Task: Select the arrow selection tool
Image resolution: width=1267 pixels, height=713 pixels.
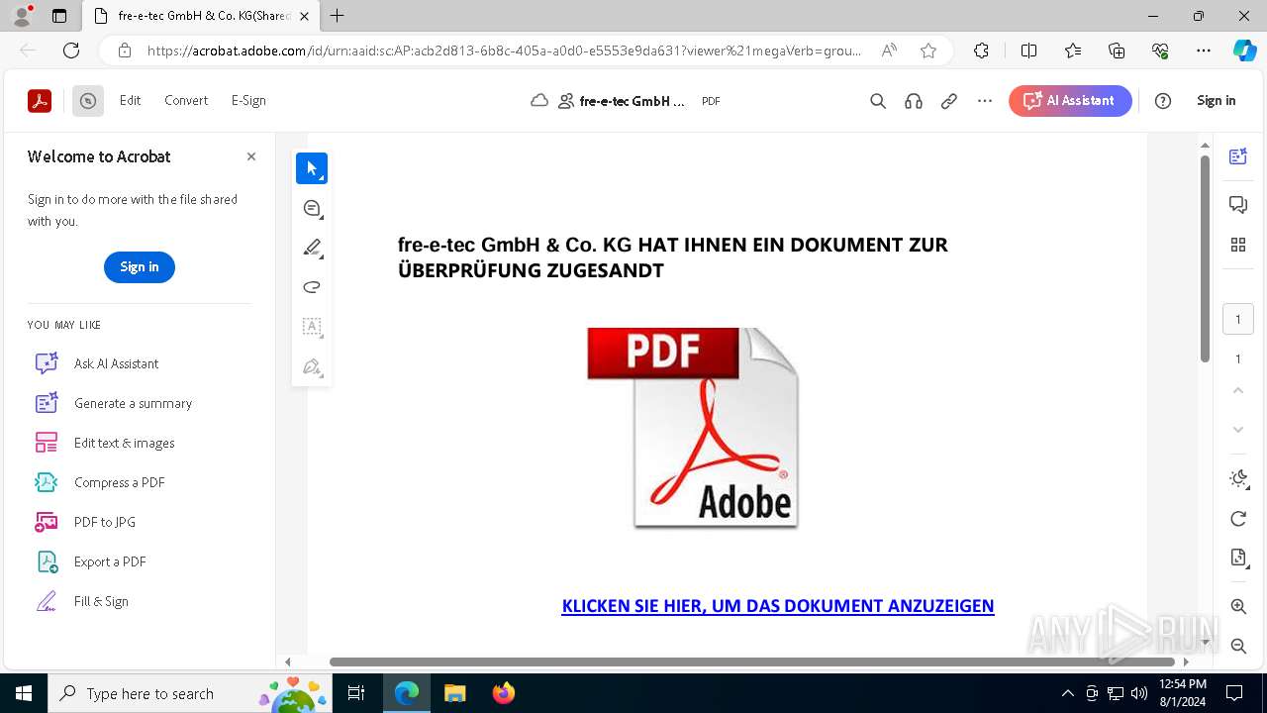Action: coord(312,168)
